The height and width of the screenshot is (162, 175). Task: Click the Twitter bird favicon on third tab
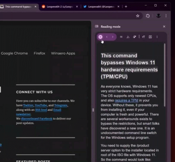tap(85, 7)
